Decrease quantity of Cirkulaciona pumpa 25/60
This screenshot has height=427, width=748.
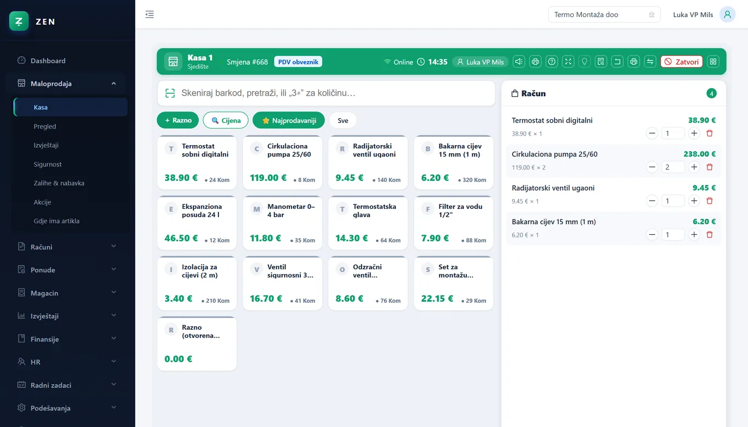coord(652,167)
